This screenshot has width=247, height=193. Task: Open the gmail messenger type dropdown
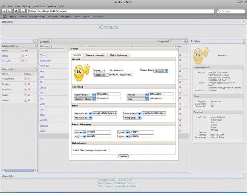[123, 132]
